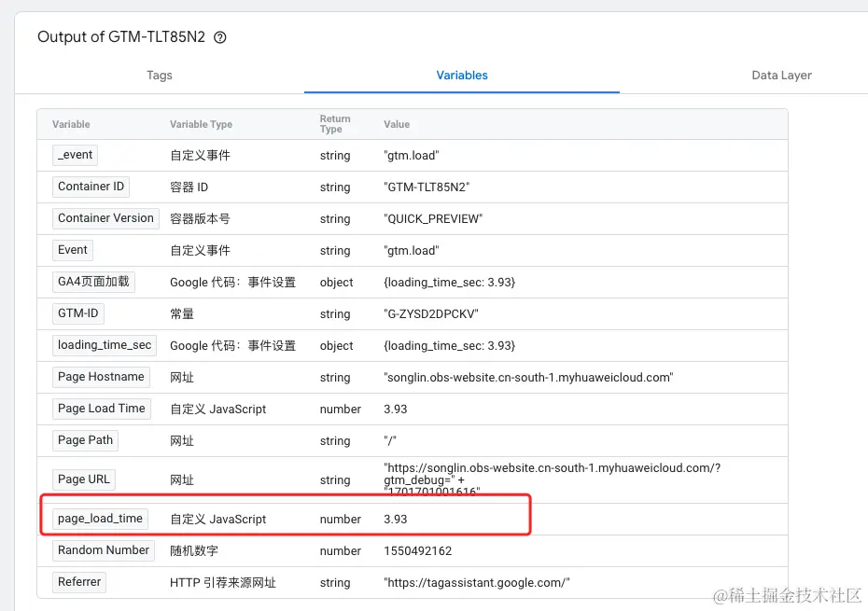Click the Event variable chip
Screen dimensions: 868x611
pos(73,250)
